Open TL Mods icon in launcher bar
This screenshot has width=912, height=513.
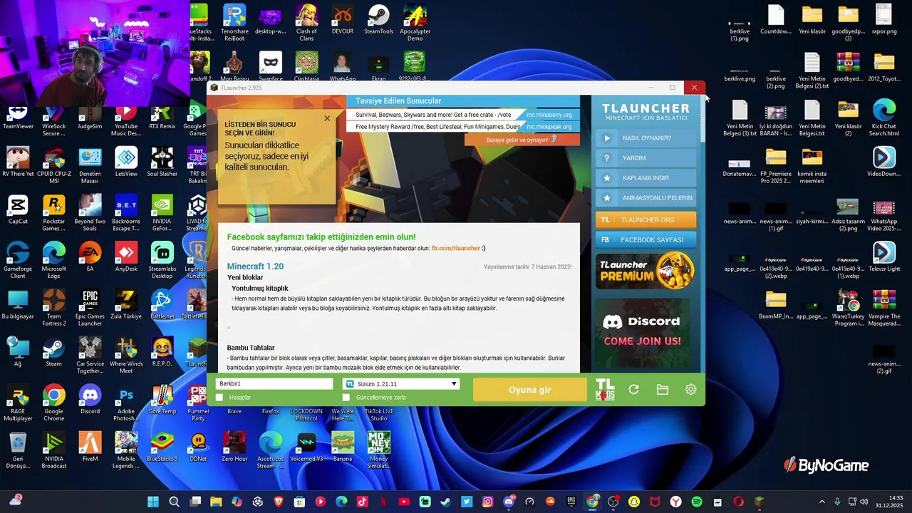click(x=605, y=389)
